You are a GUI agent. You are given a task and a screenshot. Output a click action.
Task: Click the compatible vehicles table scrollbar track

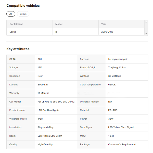[x=146, y=28]
